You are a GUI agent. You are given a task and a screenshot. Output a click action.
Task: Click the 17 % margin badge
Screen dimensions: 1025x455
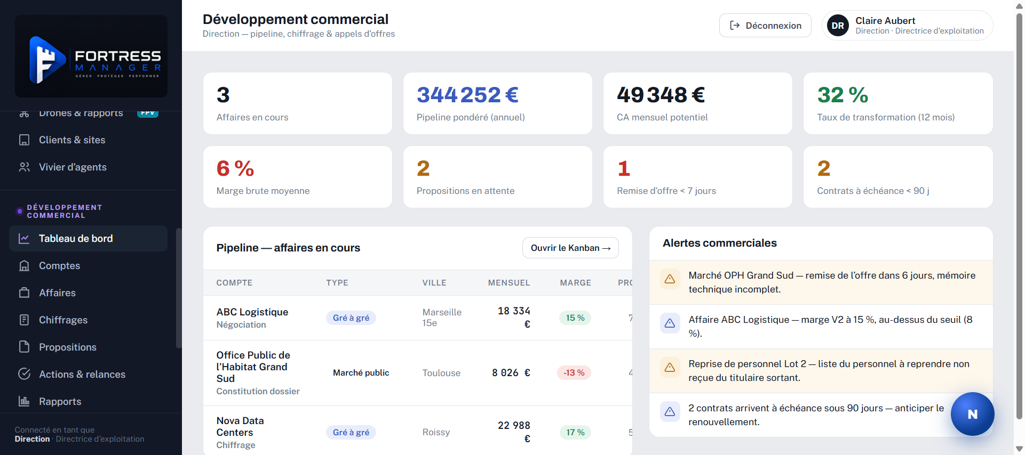[x=575, y=432]
